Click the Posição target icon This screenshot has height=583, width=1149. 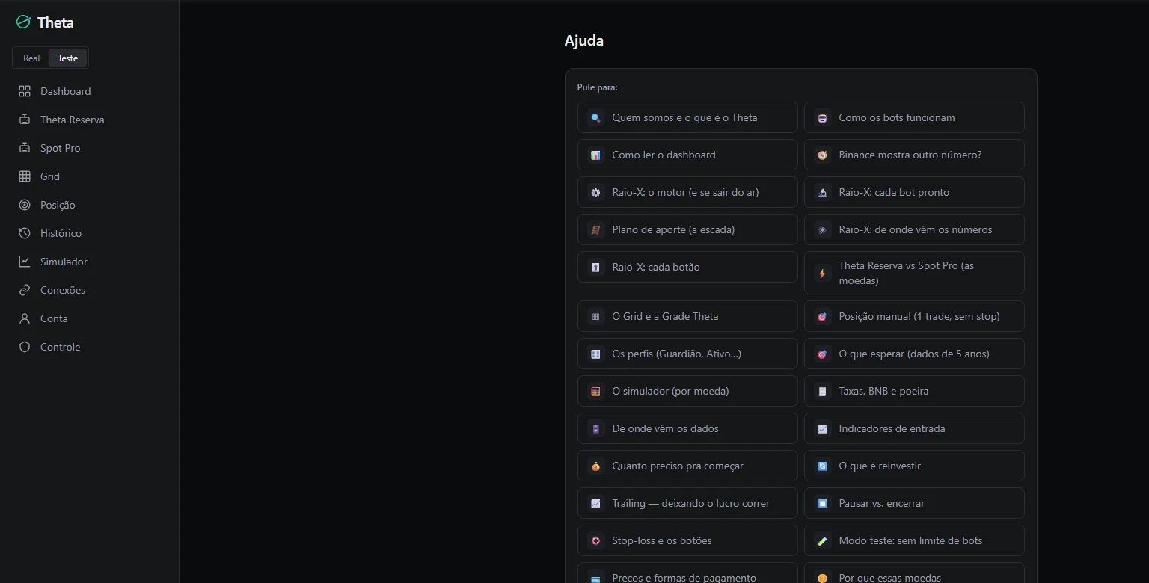pyautogui.click(x=25, y=205)
